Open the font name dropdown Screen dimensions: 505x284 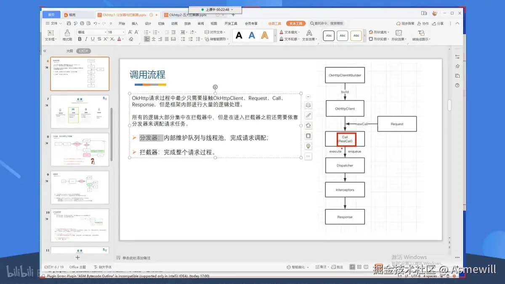(x=105, y=32)
